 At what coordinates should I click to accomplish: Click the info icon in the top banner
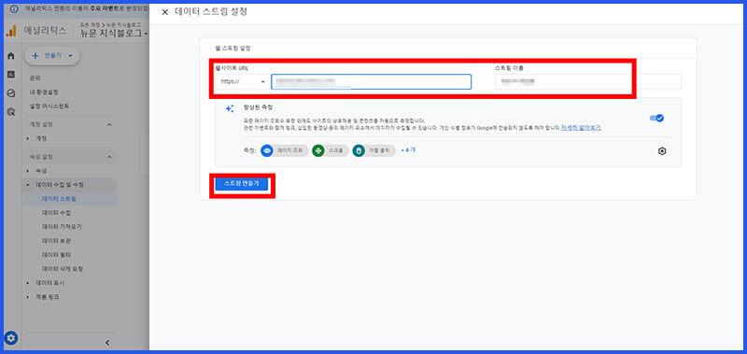pyautogui.click(x=14, y=8)
